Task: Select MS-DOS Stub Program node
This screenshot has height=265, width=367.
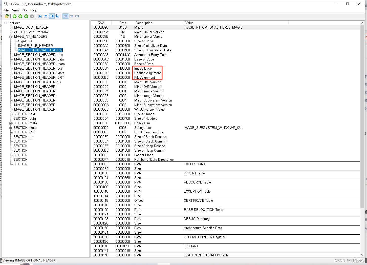Action: tap(30, 32)
